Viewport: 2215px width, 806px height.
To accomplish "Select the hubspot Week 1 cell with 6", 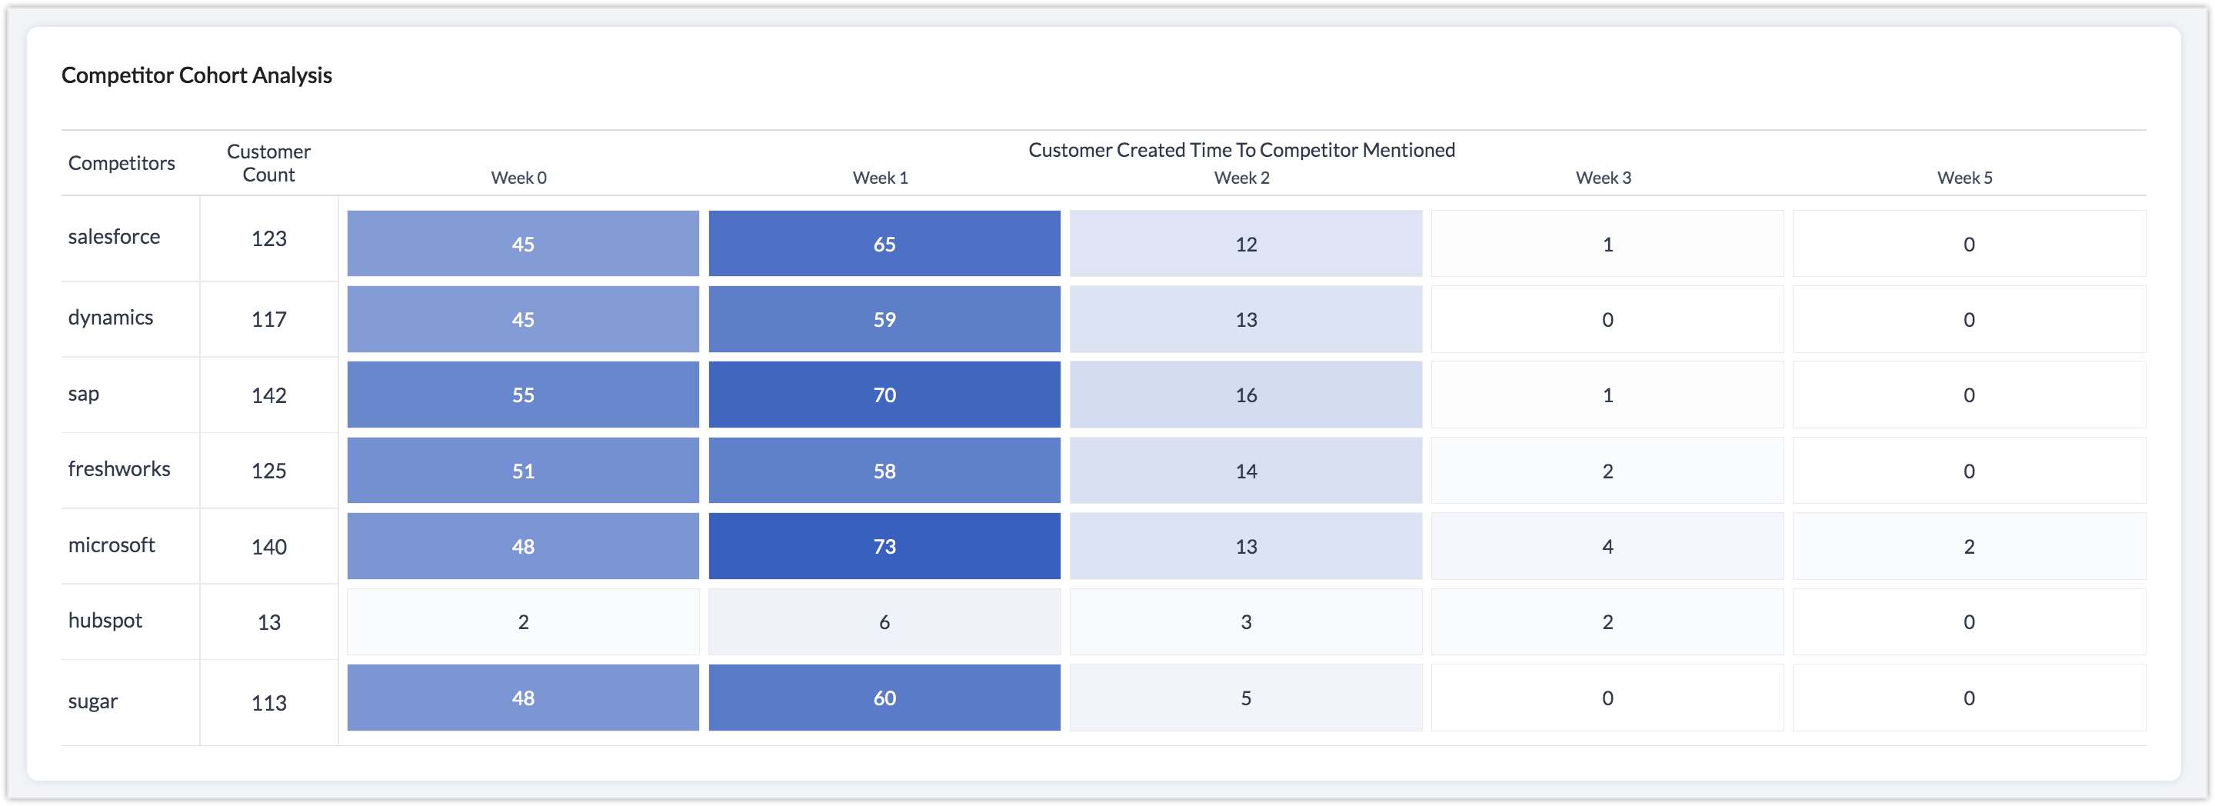I will click(884, 622).
